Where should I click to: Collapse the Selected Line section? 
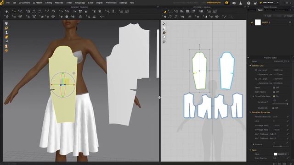click(x=250, y=66)
